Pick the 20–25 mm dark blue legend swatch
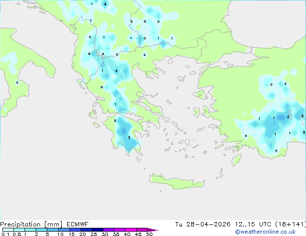This screenshot has width=306, height=236. pos(86,230)
